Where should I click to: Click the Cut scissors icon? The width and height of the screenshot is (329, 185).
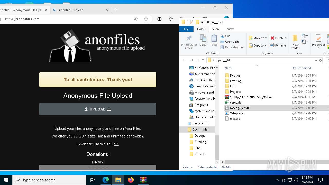click(222, 36)
